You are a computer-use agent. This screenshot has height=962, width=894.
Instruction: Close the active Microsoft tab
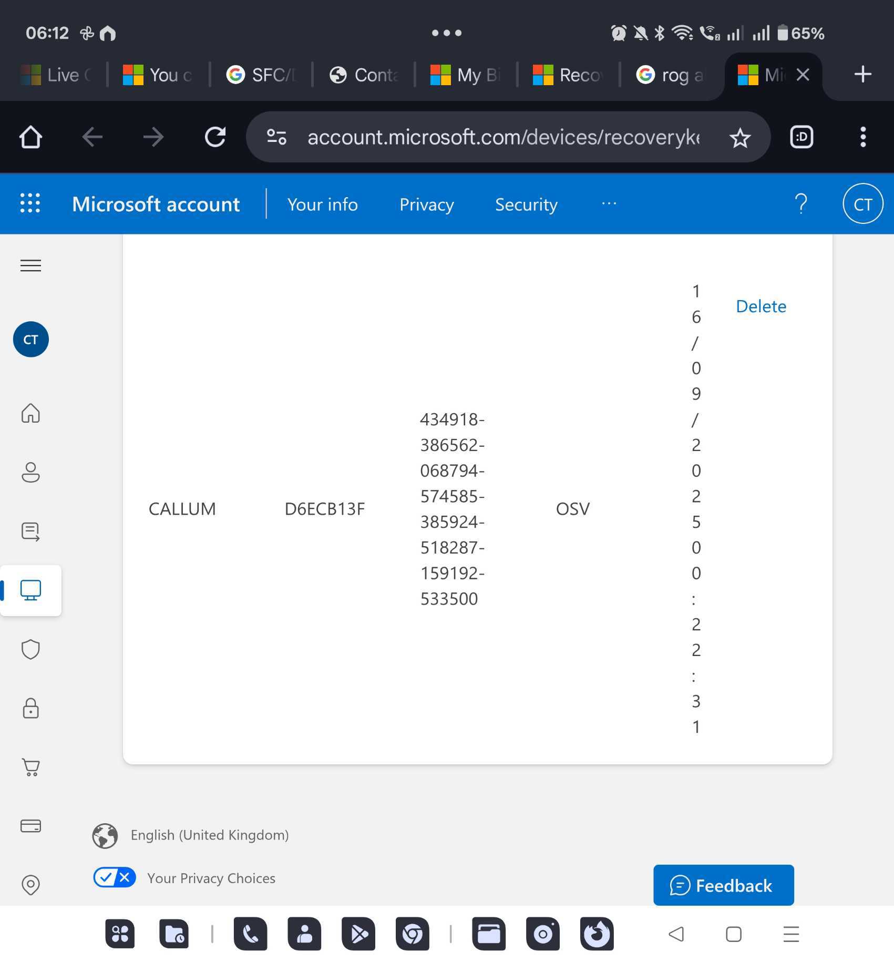pyautogui.click(x=803, y=75)
